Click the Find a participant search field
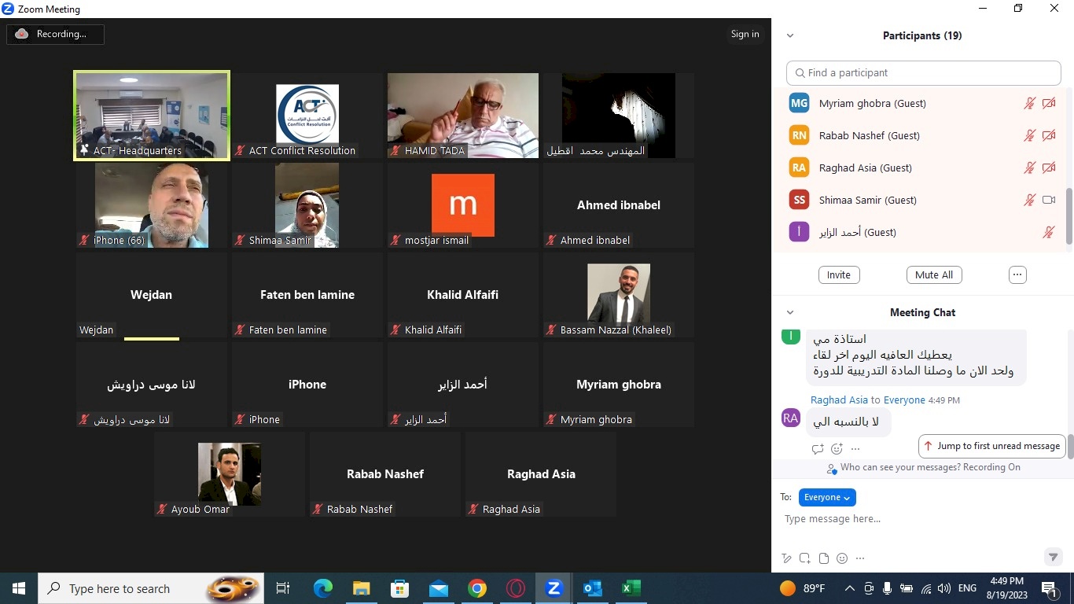Viewport: 1074px width, 604px height. point(924,73)
